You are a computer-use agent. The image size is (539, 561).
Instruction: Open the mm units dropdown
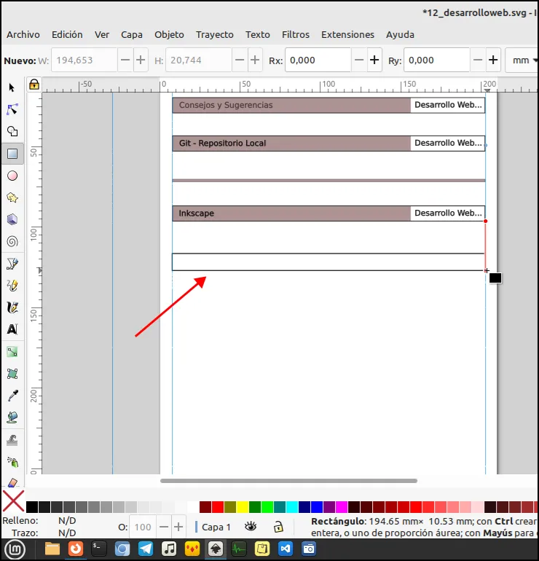522,60
